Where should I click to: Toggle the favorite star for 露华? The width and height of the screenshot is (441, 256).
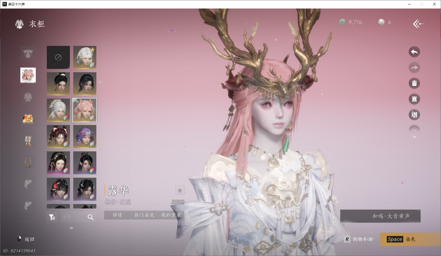180,190
